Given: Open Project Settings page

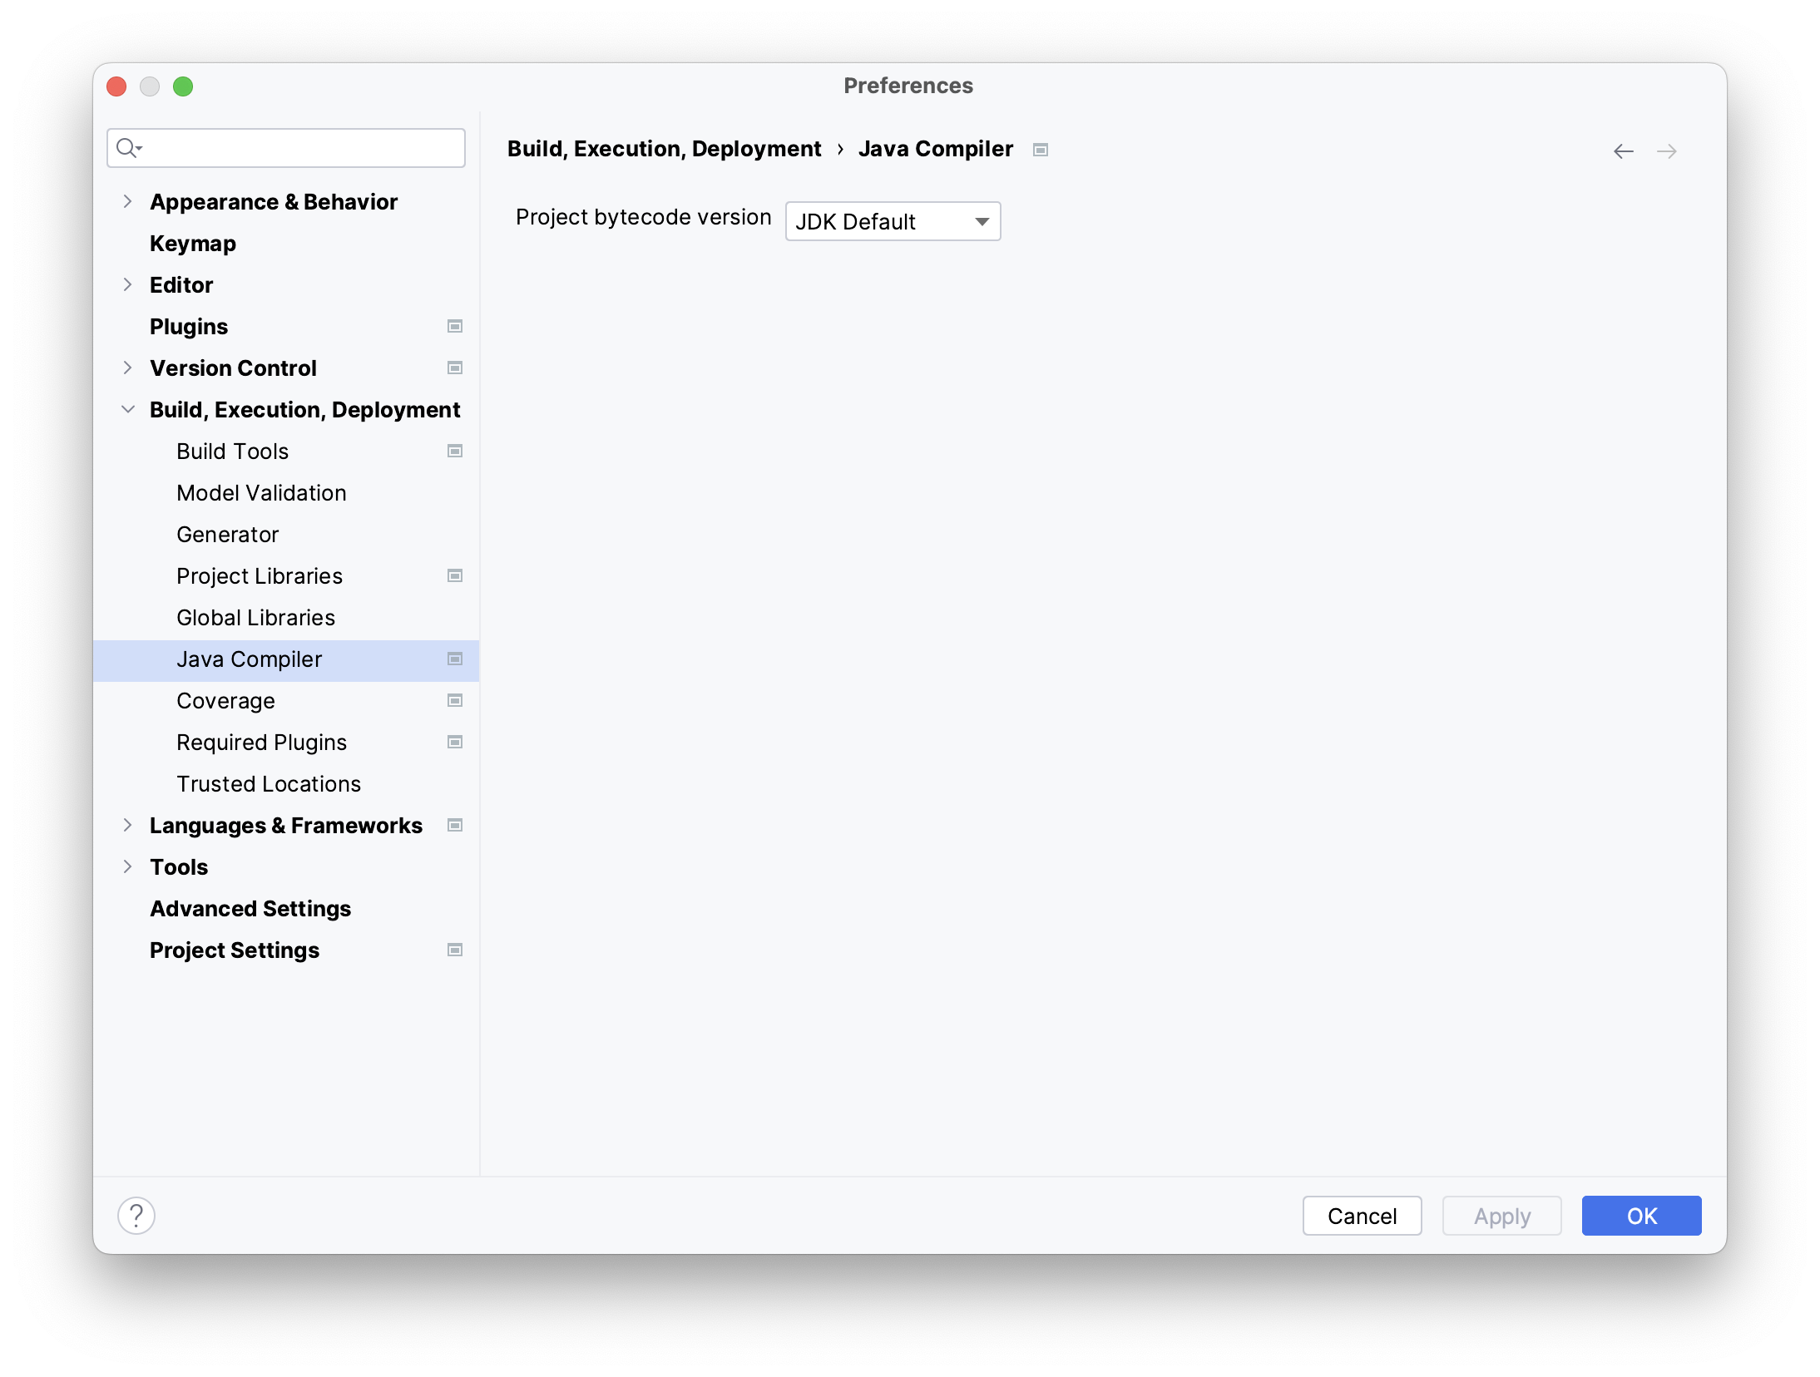Looking at the screenshot, I should pos(235,950).
